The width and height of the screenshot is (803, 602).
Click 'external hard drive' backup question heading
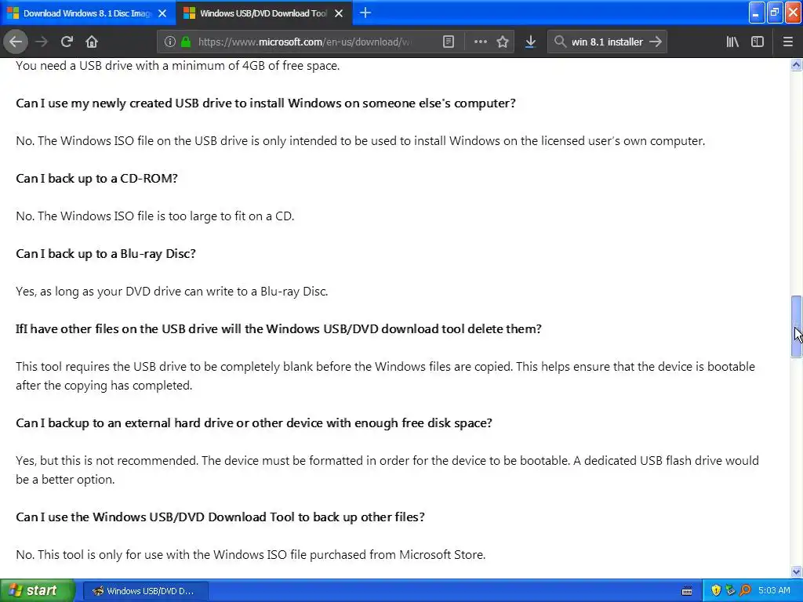coord(254,422)
